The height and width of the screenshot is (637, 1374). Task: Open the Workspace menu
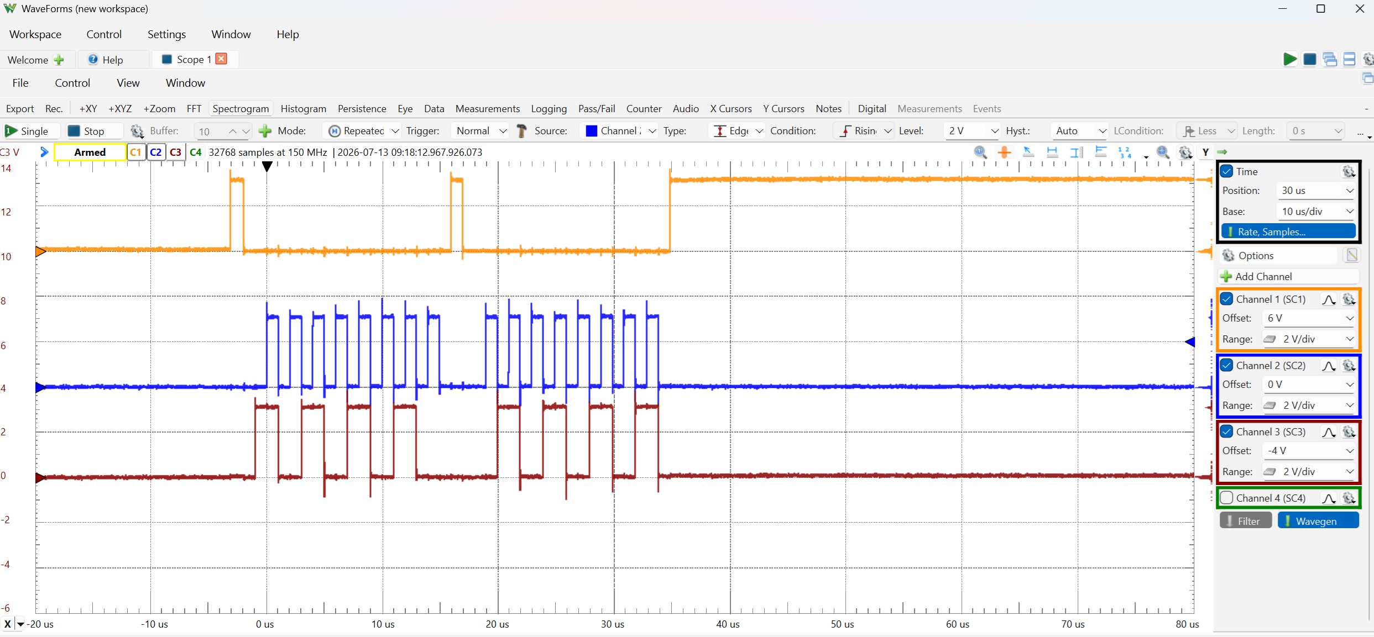click(x=35, y=34)
